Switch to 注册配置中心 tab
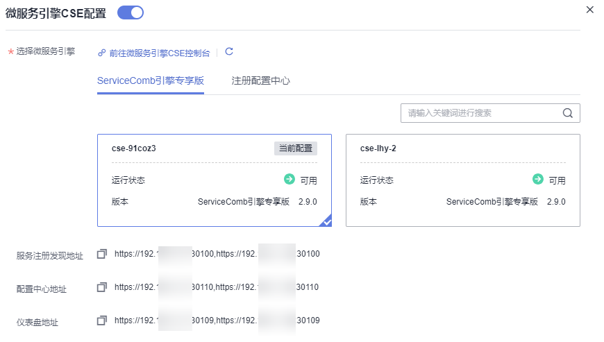The width and height of the screenshot is (604, 342). coord(260,80)
